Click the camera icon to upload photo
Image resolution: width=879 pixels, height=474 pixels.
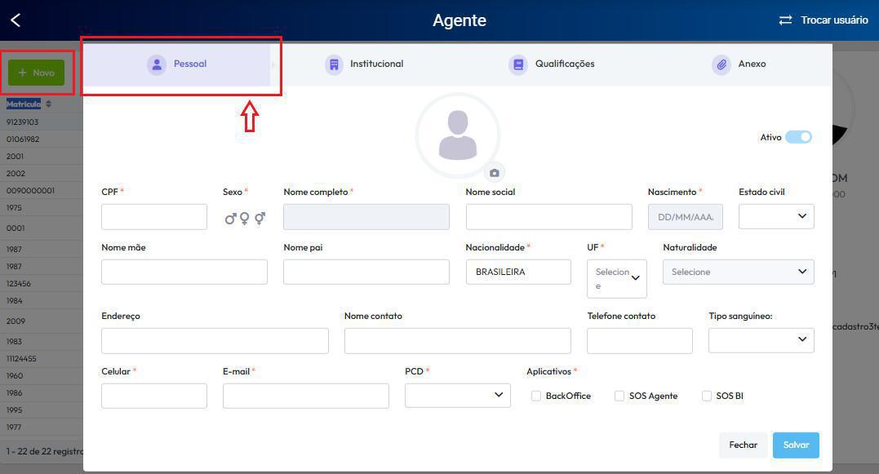[x=495, y=173]
